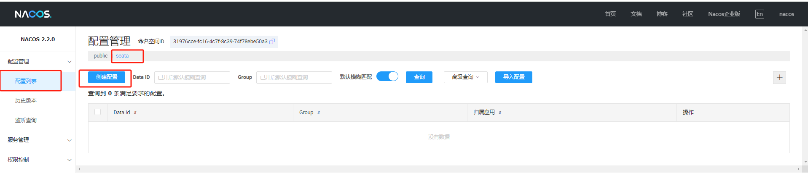Screen dimensions: 808x173
Task: Open 监听查询 in the sidebar
Action: pos(26,120)
